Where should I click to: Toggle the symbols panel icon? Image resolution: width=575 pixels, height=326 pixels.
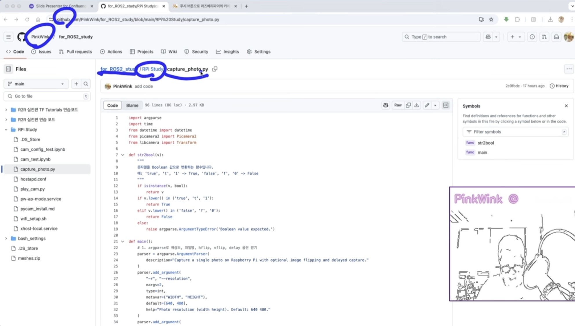point(446,105)
